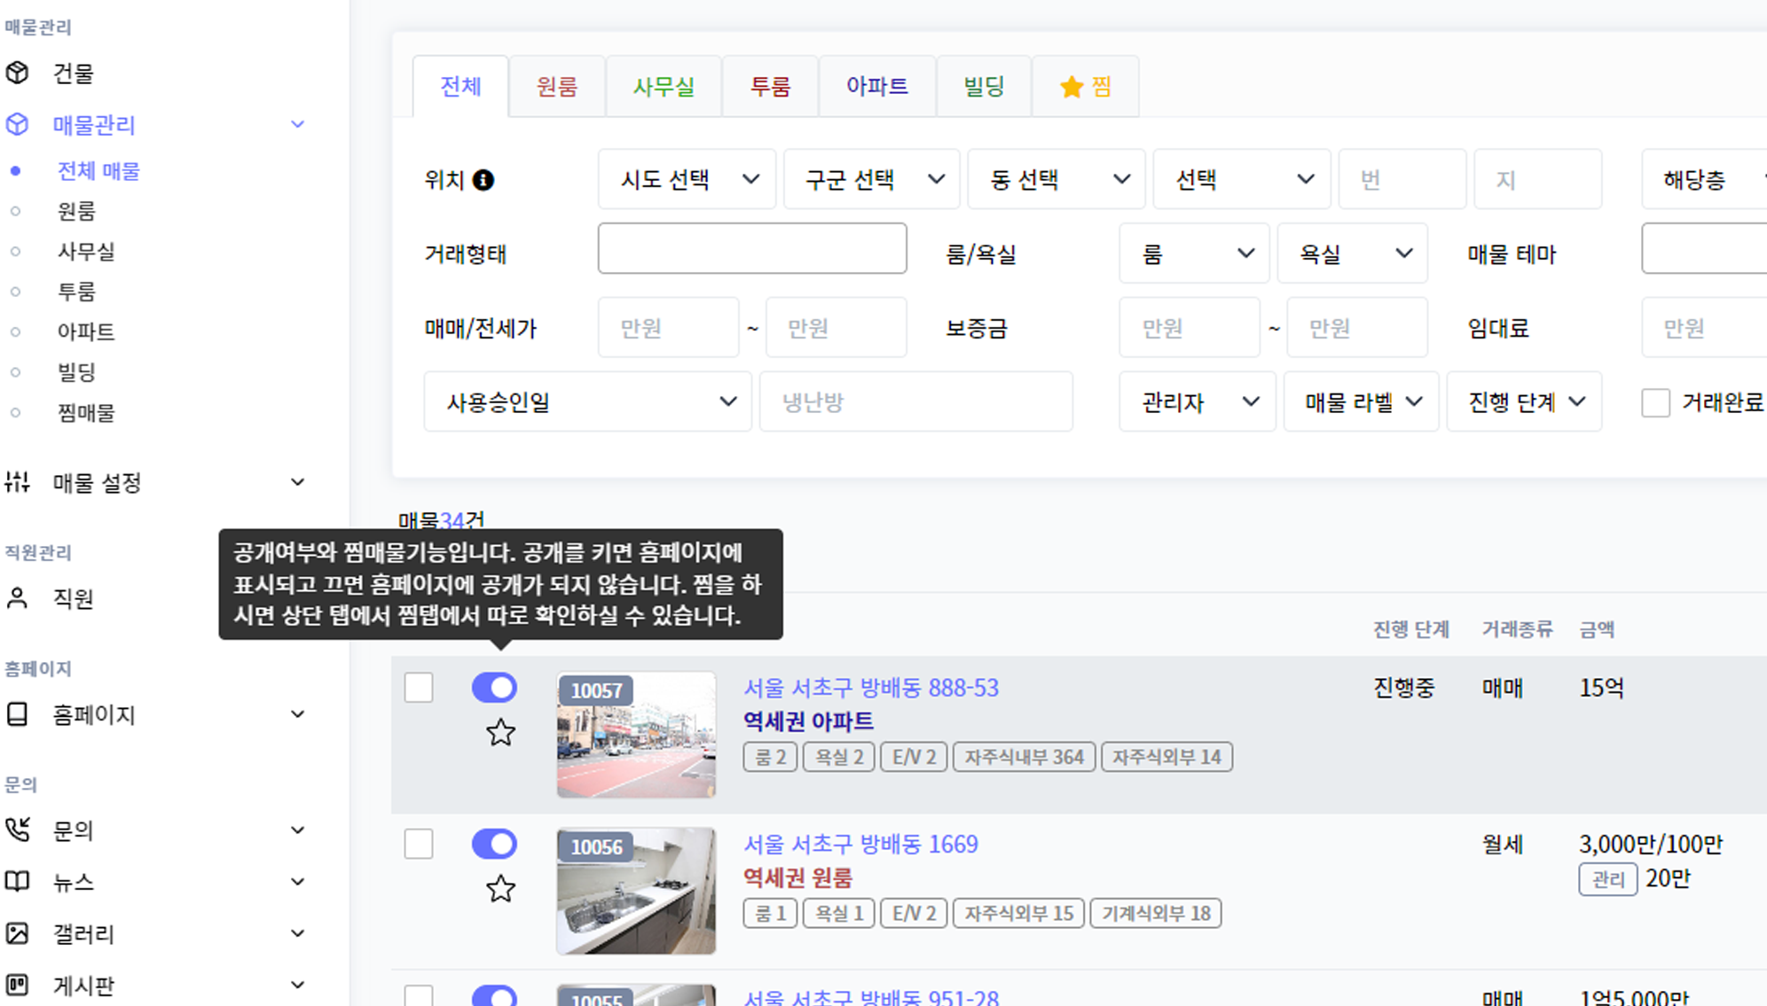1767x1006 pixels.
Task: Open listing 서울 서초구 방배동 1669
Action: [860, 844]
